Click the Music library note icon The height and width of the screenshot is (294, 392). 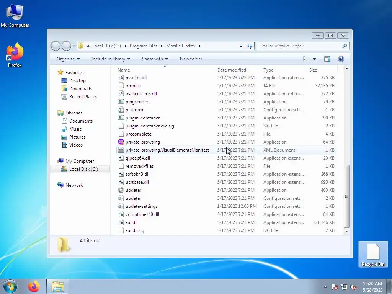coord(64,129)
